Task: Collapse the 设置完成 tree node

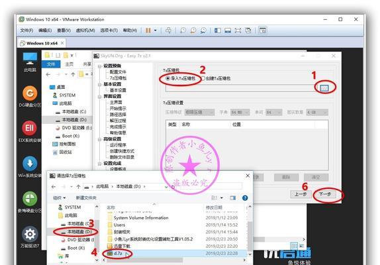Action: pyautogui.click(x=99, y=164)
